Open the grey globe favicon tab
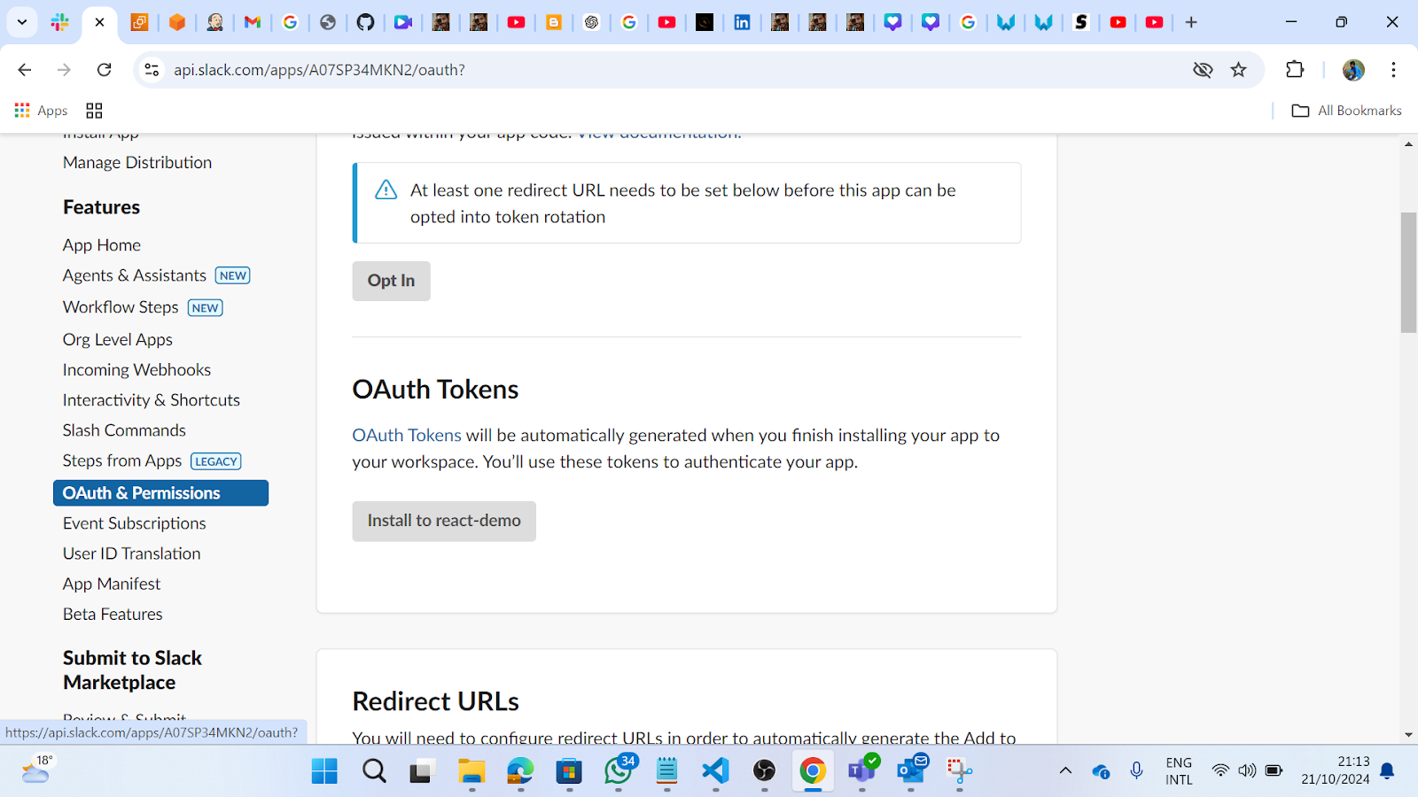The image size is (1418, 797). [328, 22]
